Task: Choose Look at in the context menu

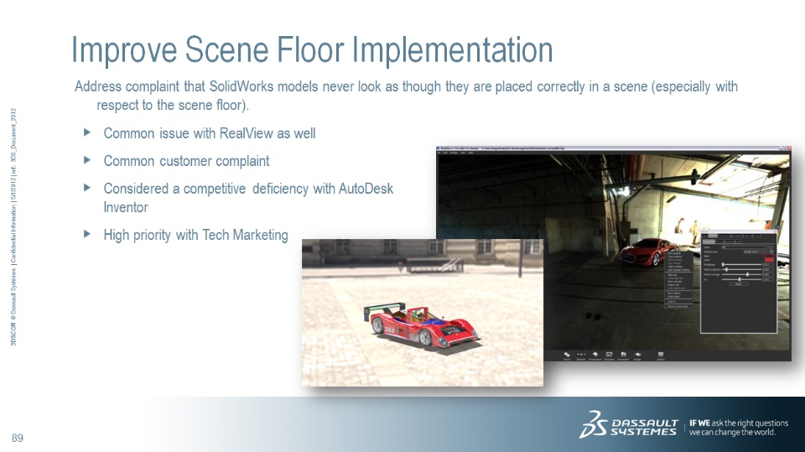Action: point(671,302)
